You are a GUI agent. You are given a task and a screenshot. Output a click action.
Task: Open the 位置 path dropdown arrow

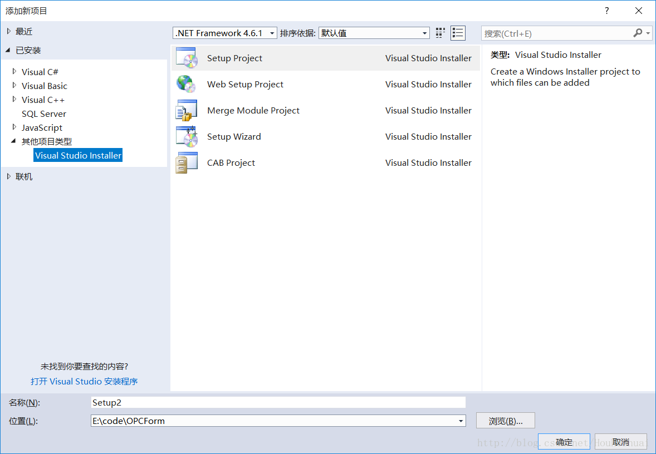461,421
